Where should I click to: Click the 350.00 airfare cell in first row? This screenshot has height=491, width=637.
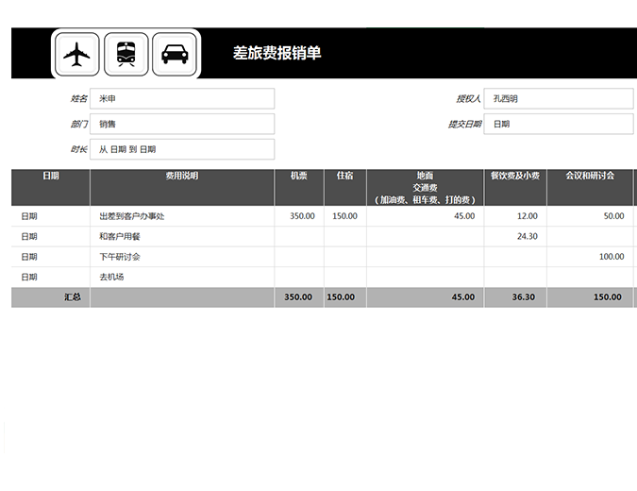pyautogui.click(x=299, y=216)
